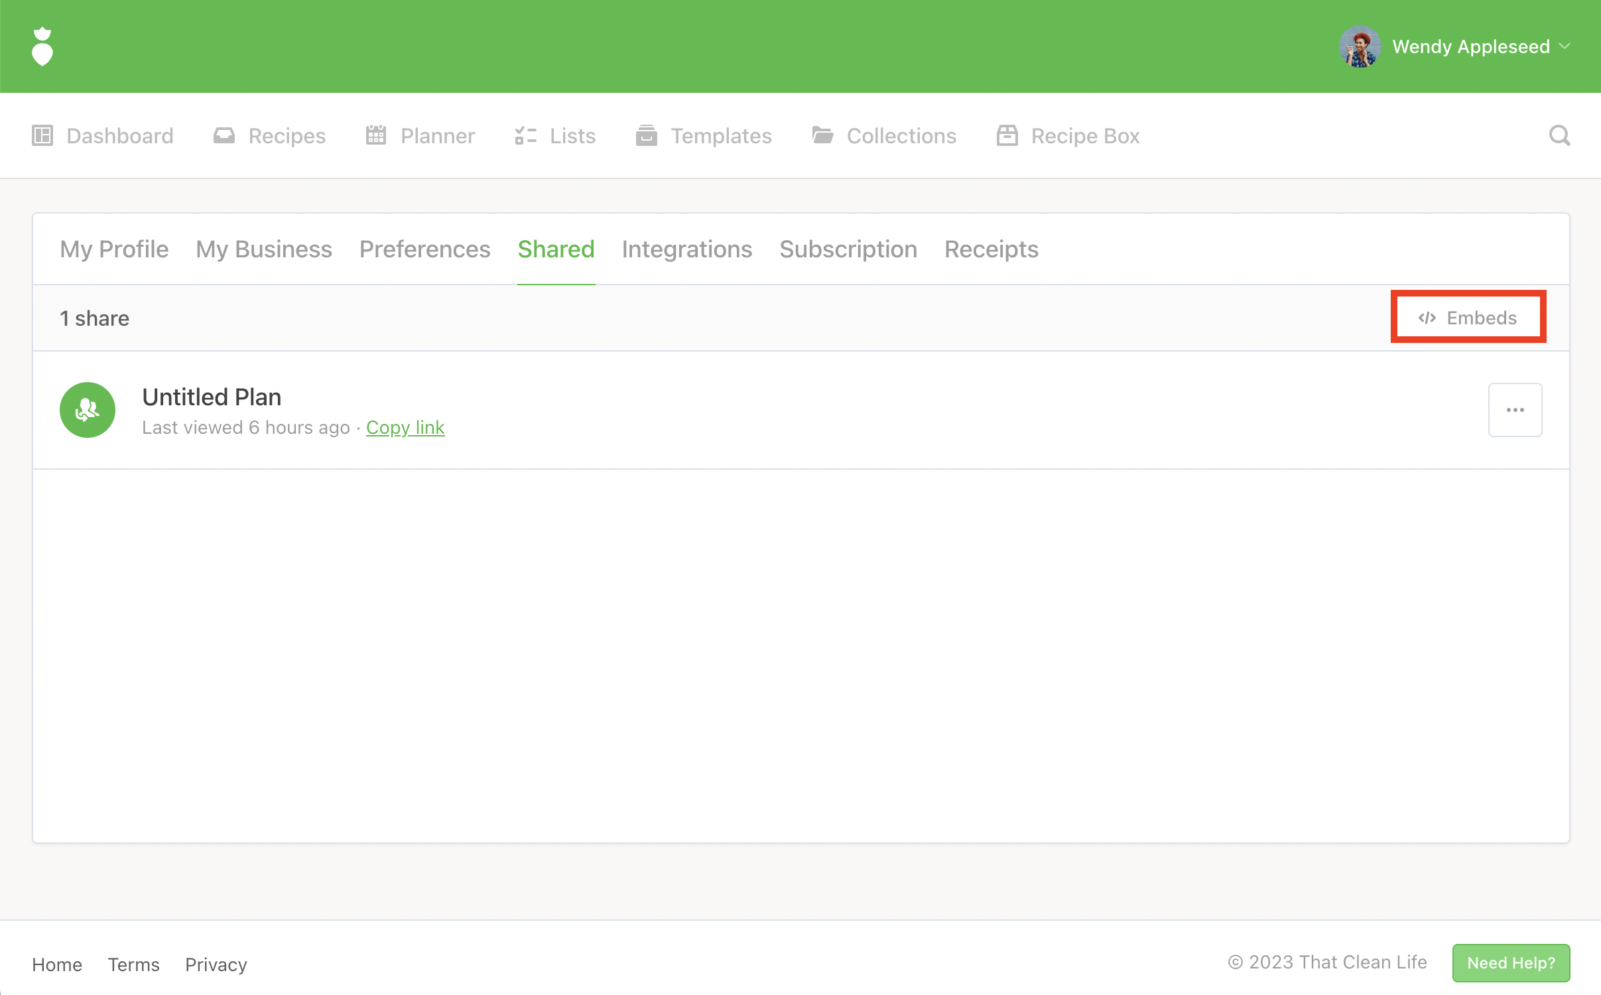Click the Collections folder icon
The width and height of the screenshot is (1601, 995).
tap(822, 136)
